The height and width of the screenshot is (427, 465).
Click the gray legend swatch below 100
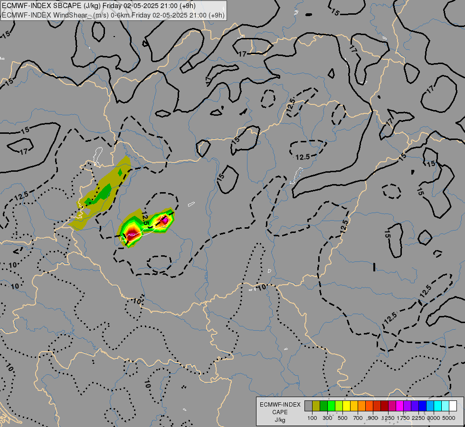coord(308,406)
